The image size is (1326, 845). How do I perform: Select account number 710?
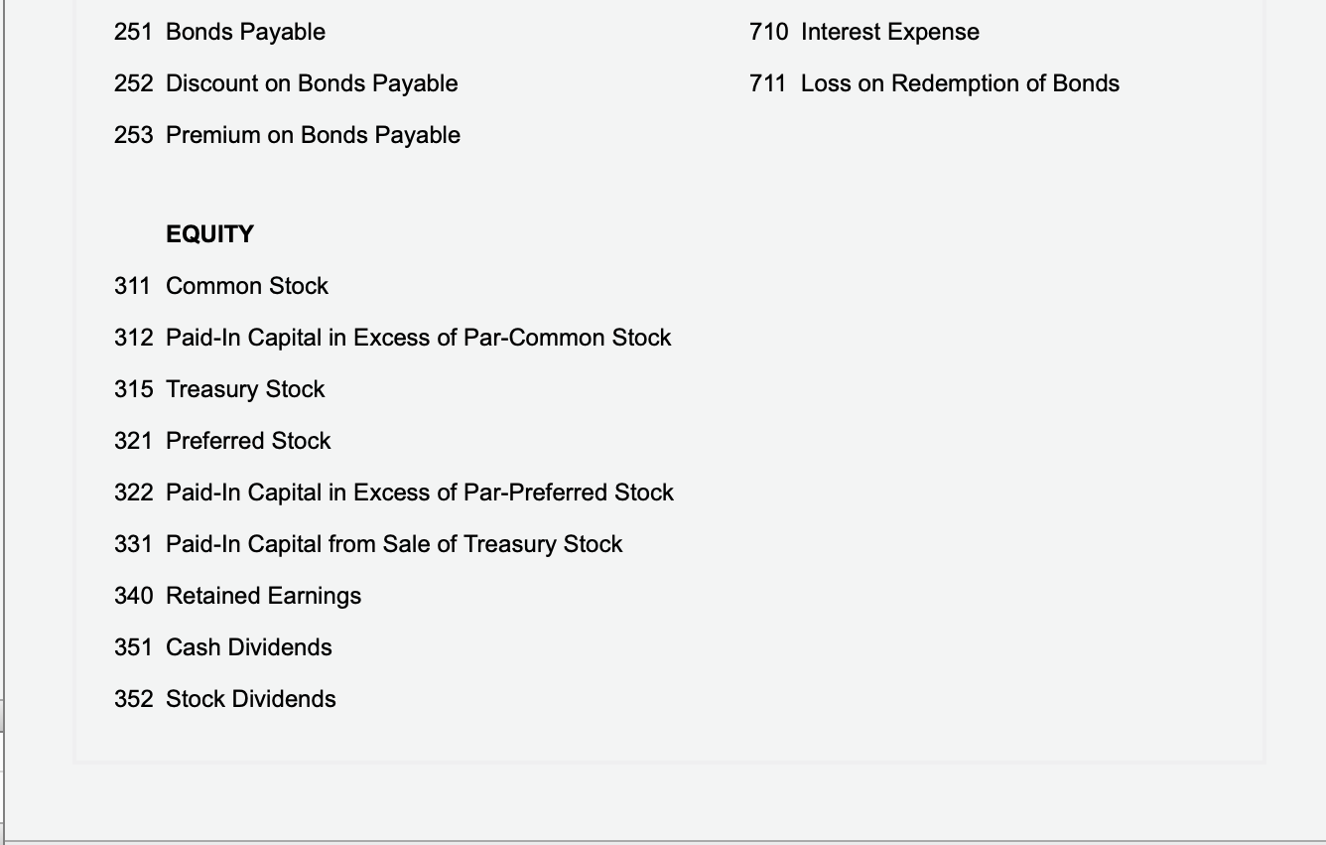[768, 32]
